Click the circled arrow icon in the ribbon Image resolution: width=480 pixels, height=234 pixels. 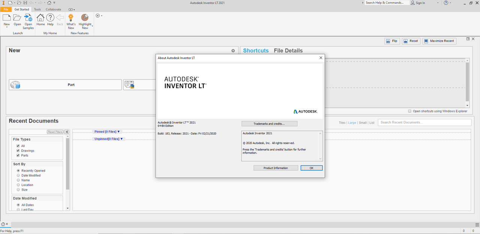[x=97, y=16]
